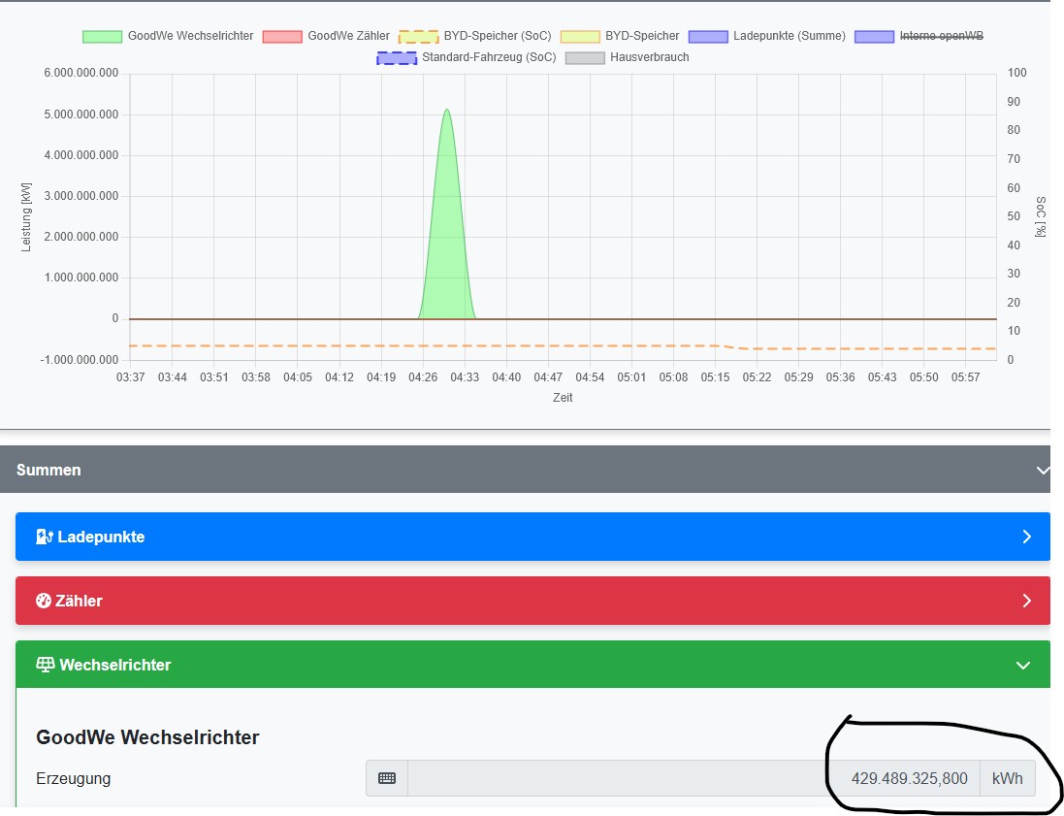Viewport: 1064px width, 816px height.
Task: Click the 100 SoC axis label
Action: pyautogui.click(x=1016, y=73)
